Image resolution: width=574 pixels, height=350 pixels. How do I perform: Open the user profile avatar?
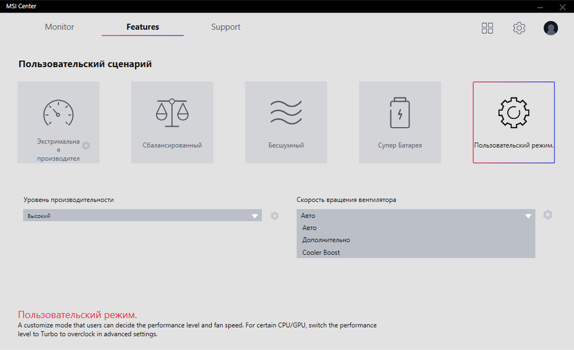click(x=551, y=28)
